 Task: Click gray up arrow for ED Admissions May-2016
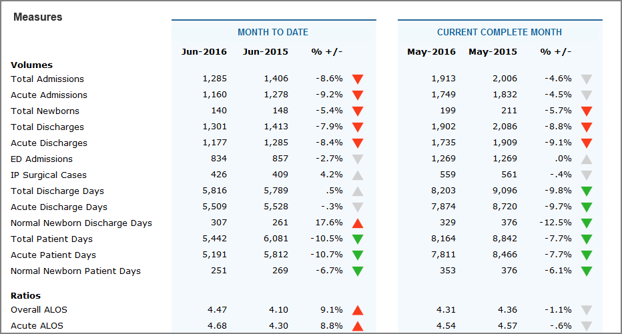pyautogui.click(x=587, y=159)
